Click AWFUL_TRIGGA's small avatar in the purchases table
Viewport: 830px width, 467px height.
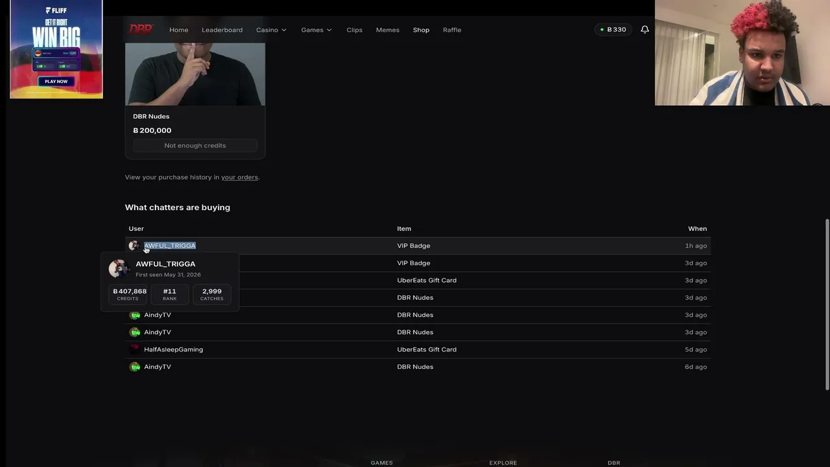coord(134,245)
